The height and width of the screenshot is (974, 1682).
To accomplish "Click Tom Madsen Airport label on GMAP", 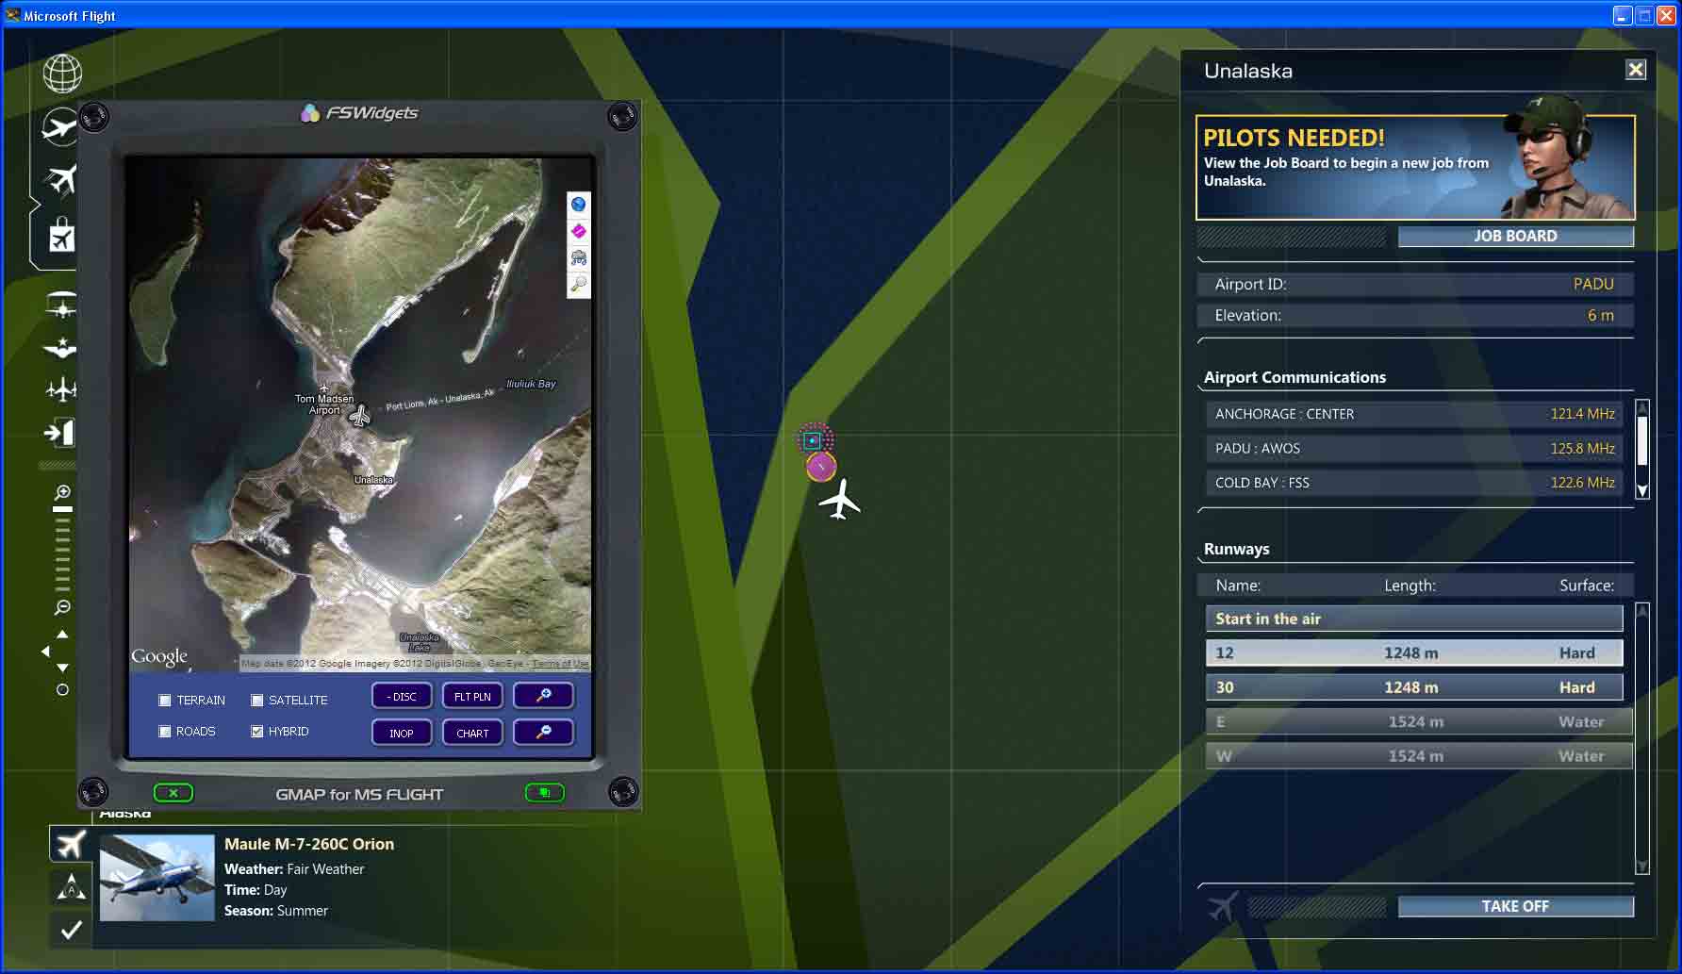I will coord(324,404).
